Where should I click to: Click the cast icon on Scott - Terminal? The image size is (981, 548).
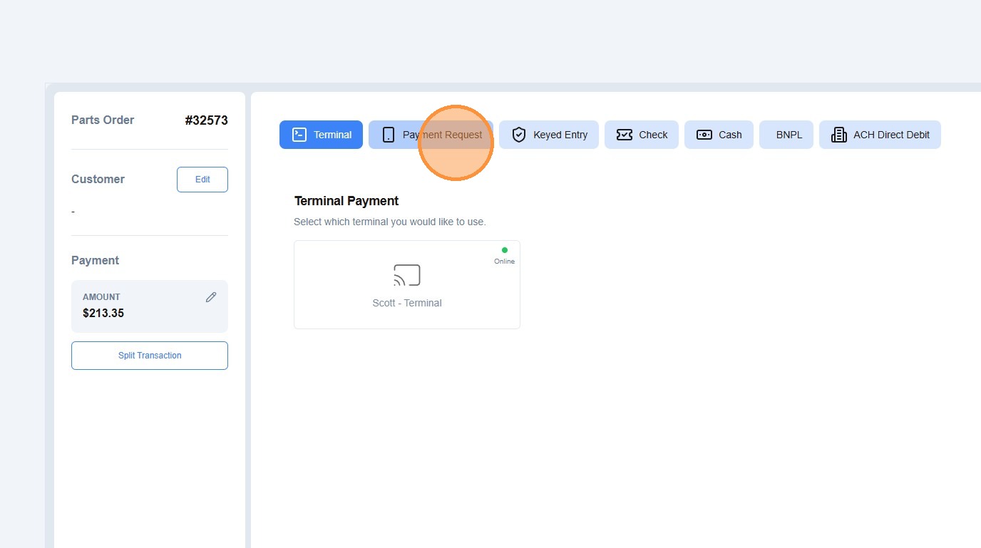point(407,275)
